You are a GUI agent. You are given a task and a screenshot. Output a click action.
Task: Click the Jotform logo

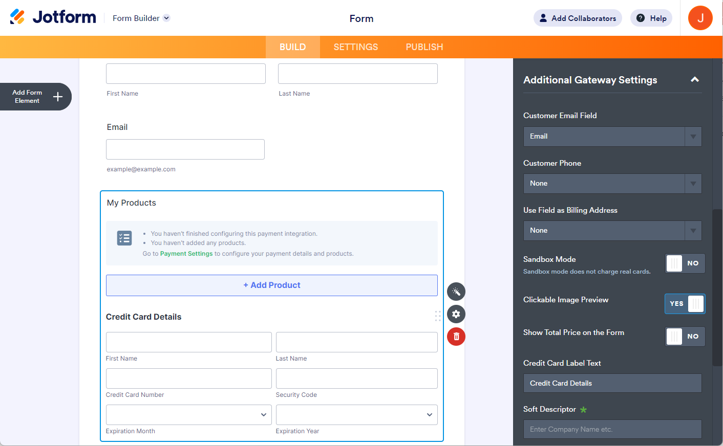pyautogui.click(x=53, y=17)
